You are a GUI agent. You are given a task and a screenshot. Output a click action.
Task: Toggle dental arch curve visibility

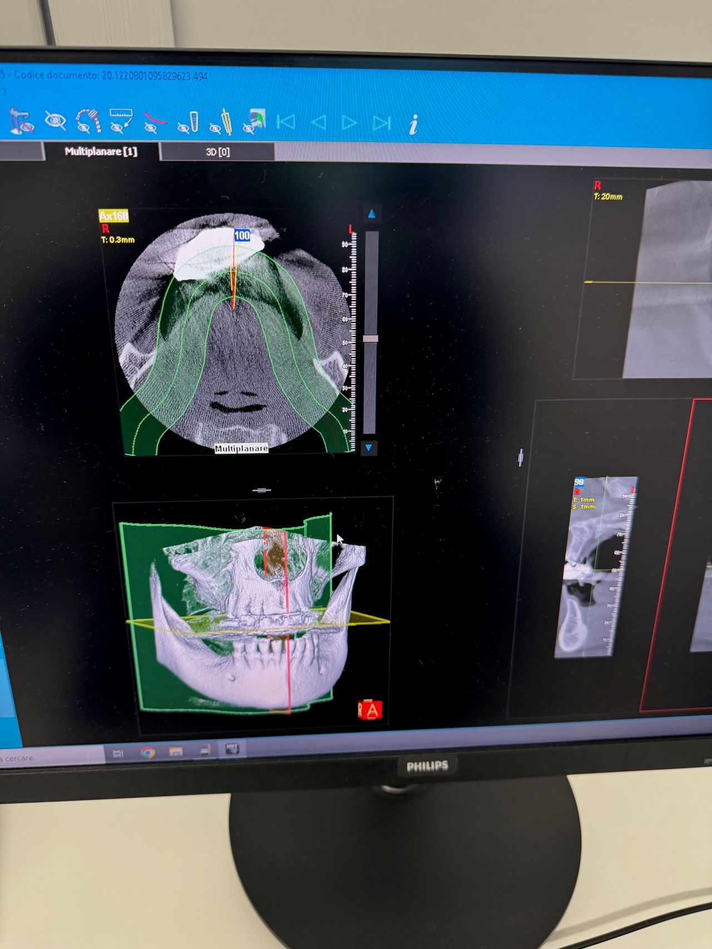pyautogui.click(x=88, y=121)
